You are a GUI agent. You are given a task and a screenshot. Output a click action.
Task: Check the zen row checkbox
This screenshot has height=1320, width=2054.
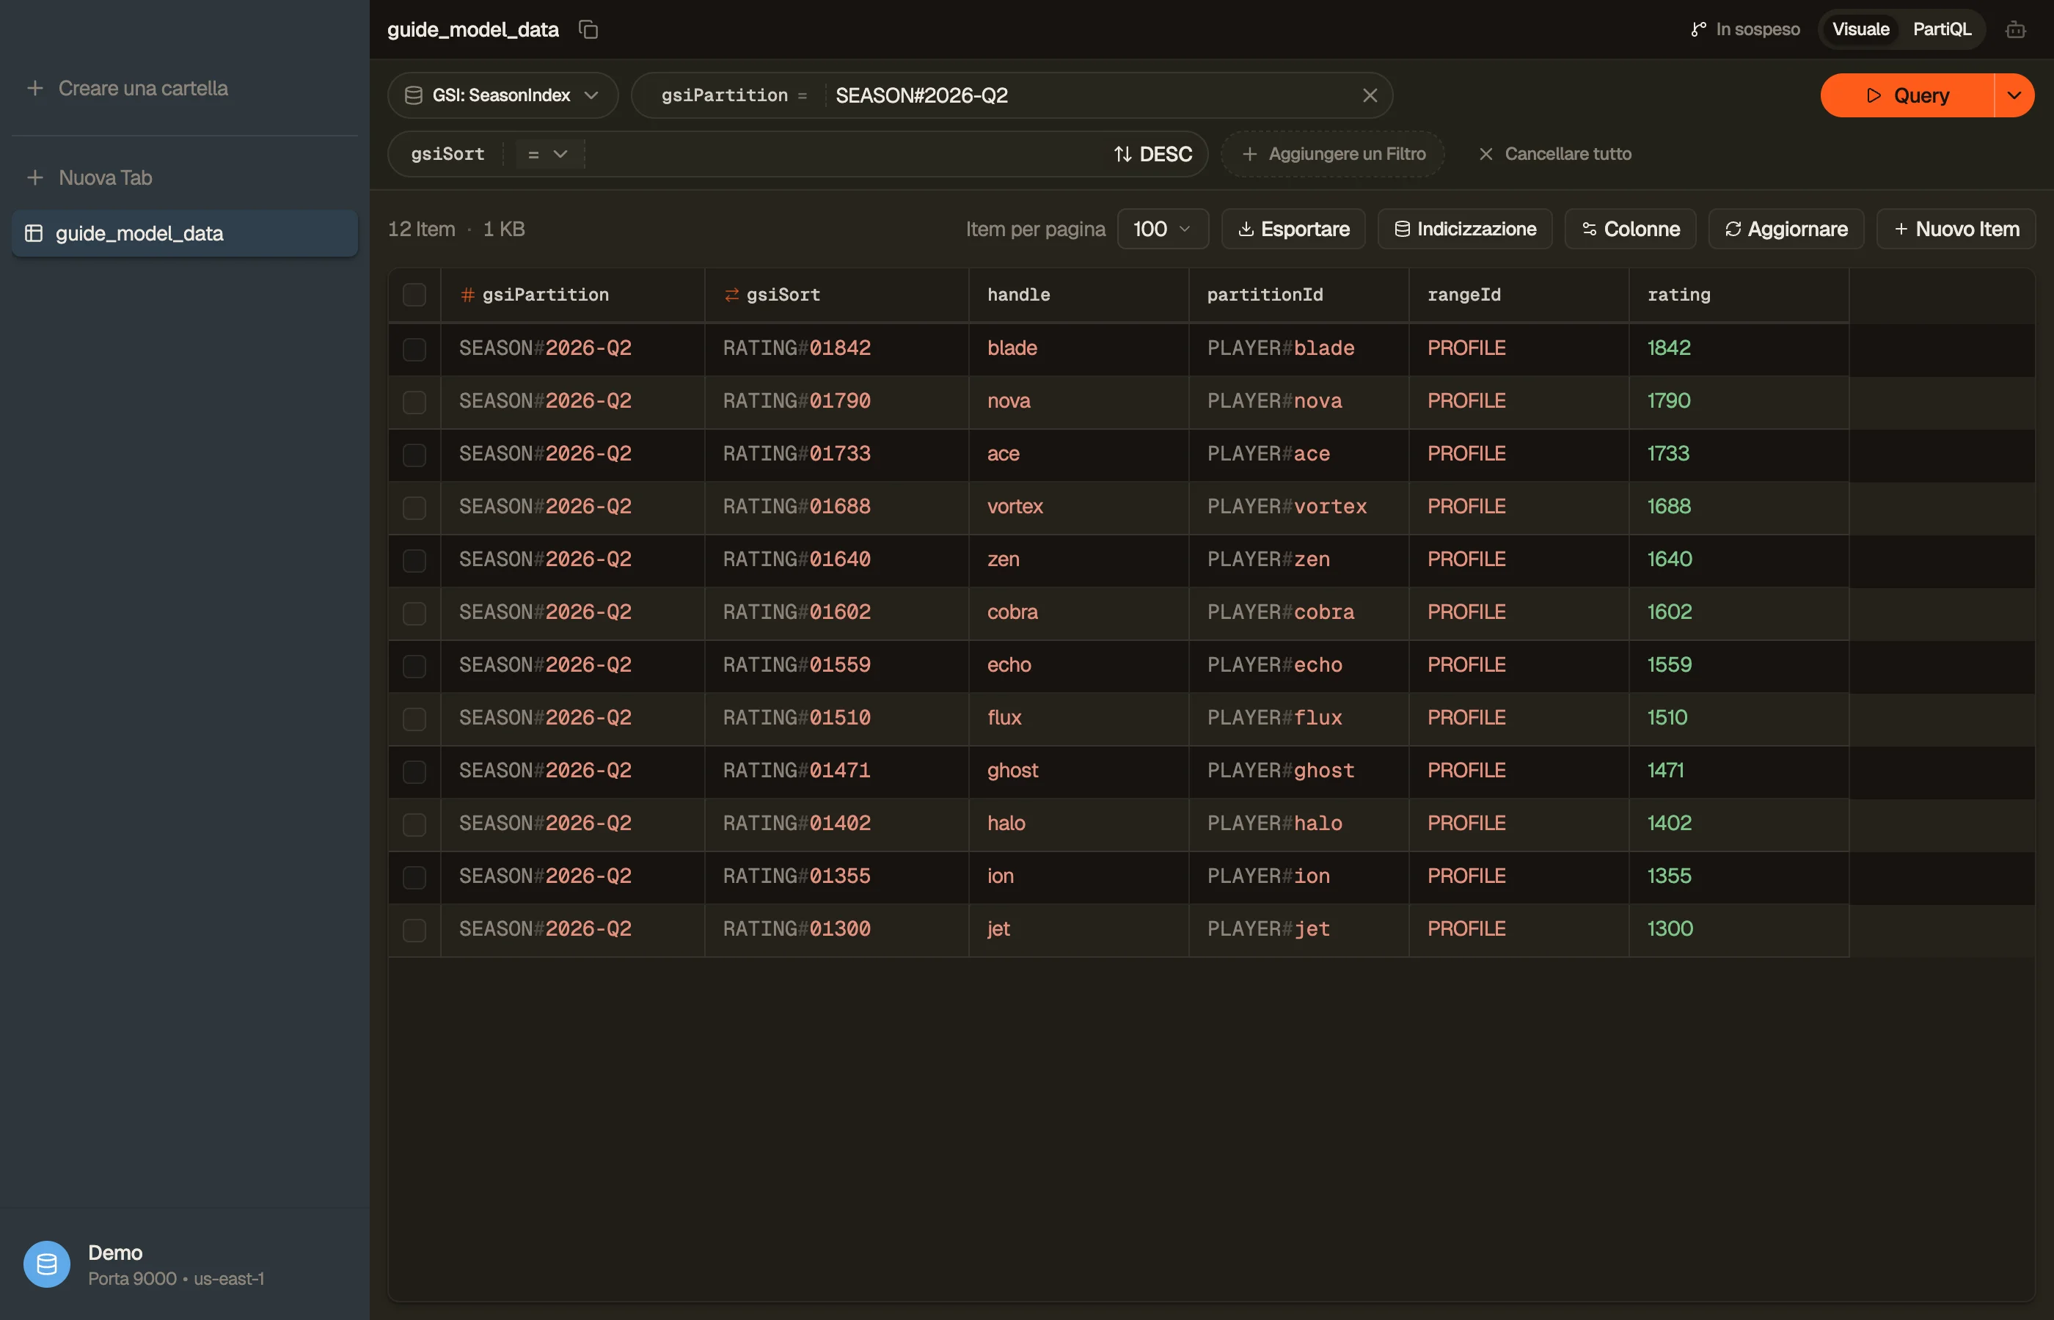click(415, 560)
